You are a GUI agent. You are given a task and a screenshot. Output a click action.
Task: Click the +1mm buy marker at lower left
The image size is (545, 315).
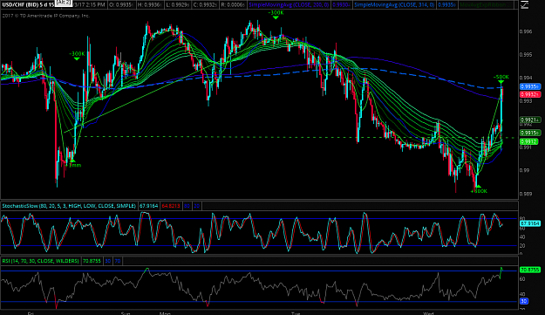73,164
